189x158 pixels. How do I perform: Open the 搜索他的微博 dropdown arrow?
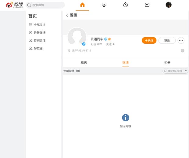[186, 71]
